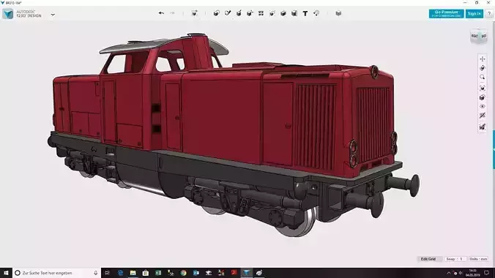This screenshot has width=495, height=278.
Task: Click the taskbar clock and date
Action: tap(472, 273)
